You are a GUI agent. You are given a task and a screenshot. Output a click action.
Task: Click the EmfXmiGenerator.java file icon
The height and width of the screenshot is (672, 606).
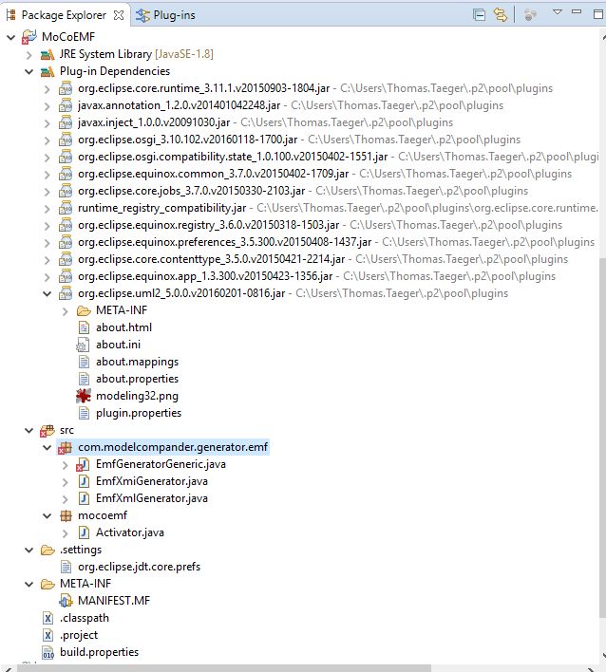[x=84, y=482]
